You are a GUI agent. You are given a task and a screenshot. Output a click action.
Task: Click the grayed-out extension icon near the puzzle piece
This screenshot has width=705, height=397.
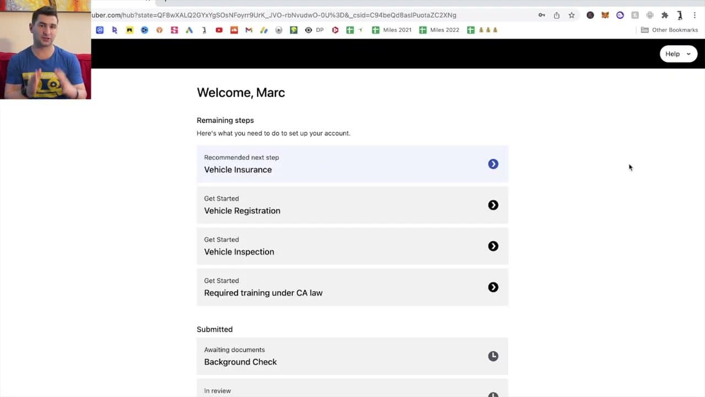pyautogui.click(x=649, y=15)
